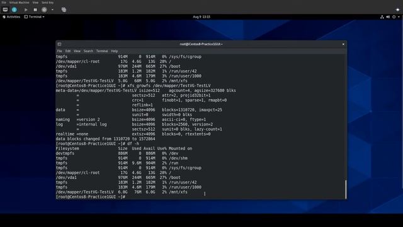Toggle fullscreen icon in virt-manager toolbar

coord(397,9)
